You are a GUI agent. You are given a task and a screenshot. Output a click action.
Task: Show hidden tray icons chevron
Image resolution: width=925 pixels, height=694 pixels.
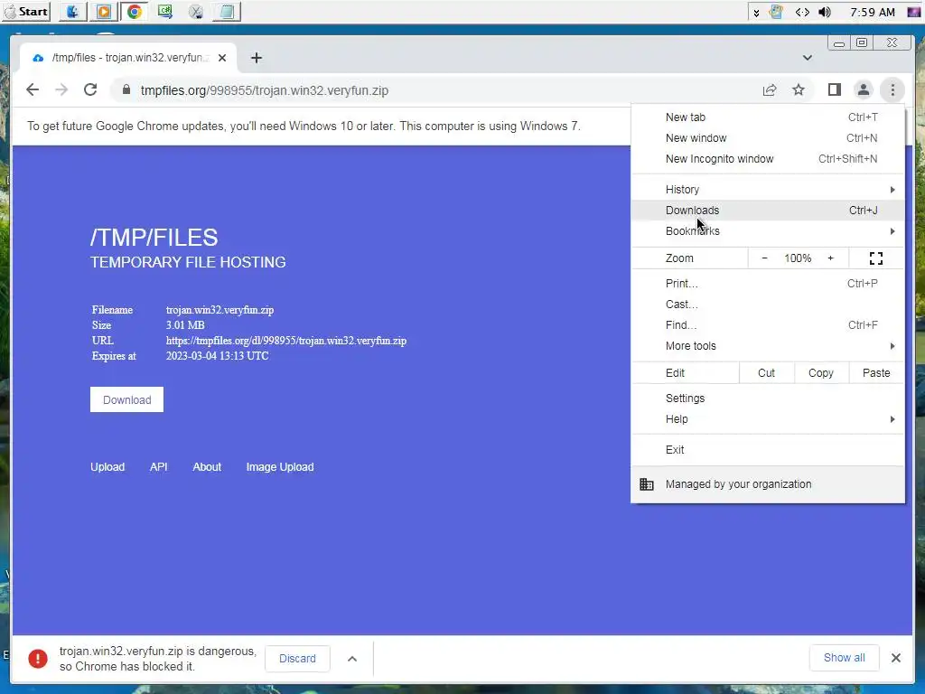click(x=756, y=13)
